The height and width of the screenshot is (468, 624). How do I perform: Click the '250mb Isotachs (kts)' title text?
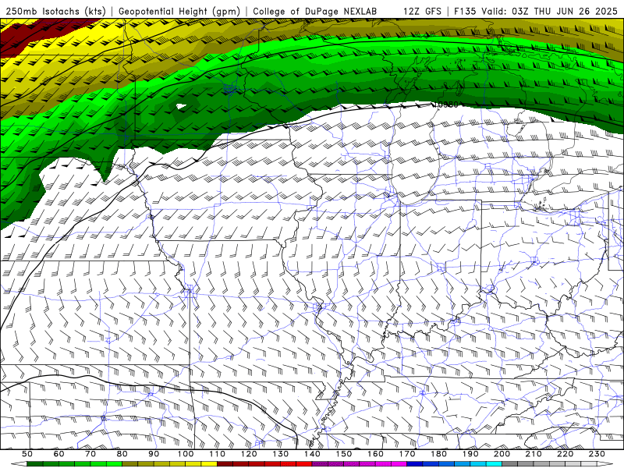click(x=56, y=11)
